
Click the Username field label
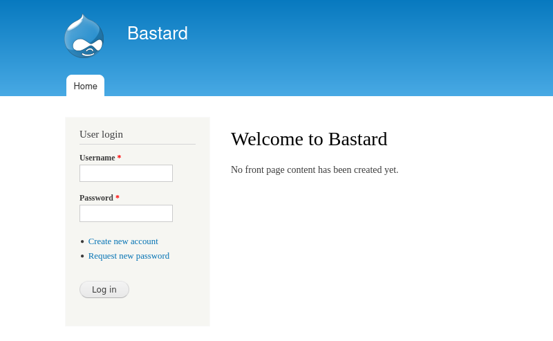coord(97,158)
